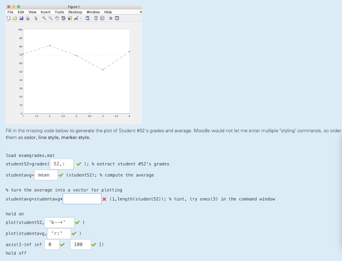Maximize Figure 1 with green button

19,7
